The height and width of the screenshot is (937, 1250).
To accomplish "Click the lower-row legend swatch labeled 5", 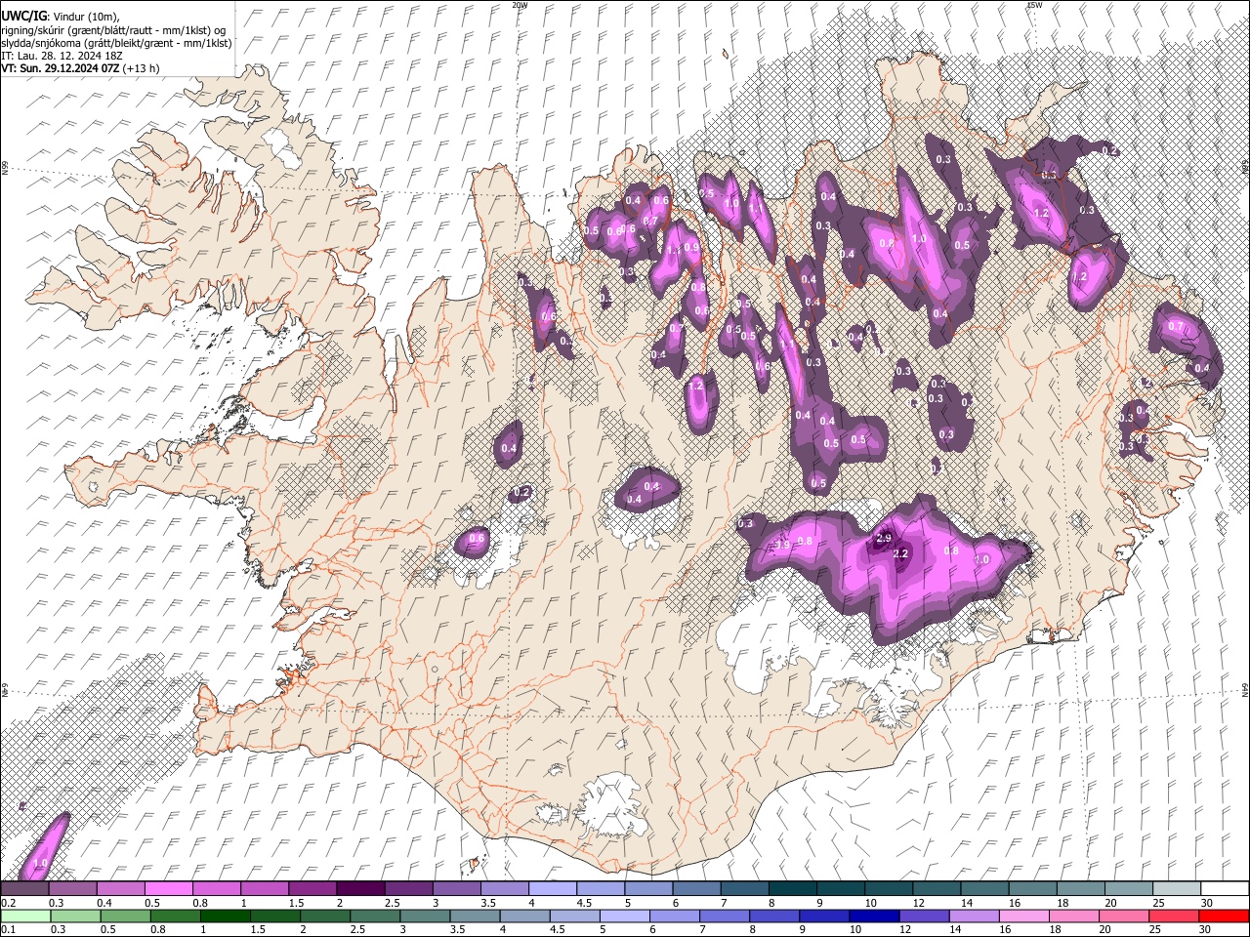I will (624, 916).
